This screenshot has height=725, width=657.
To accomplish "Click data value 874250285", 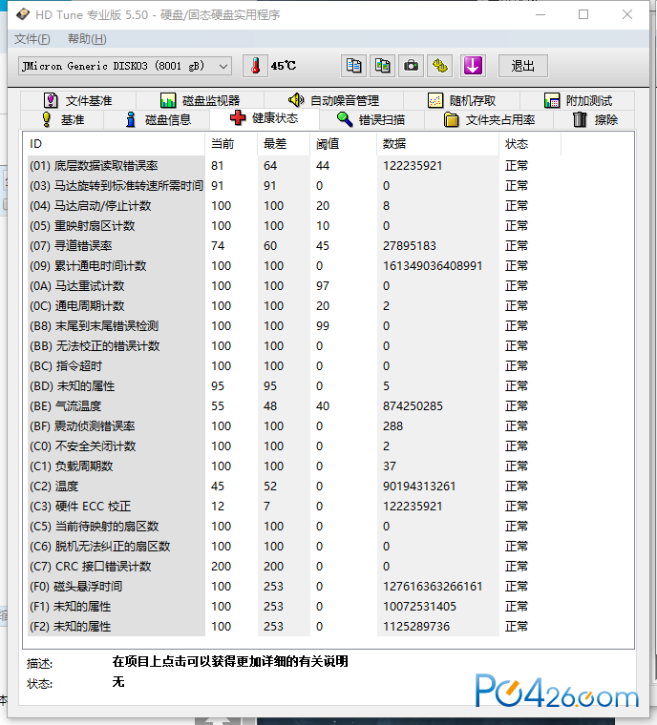I will [x=413, y=406].
